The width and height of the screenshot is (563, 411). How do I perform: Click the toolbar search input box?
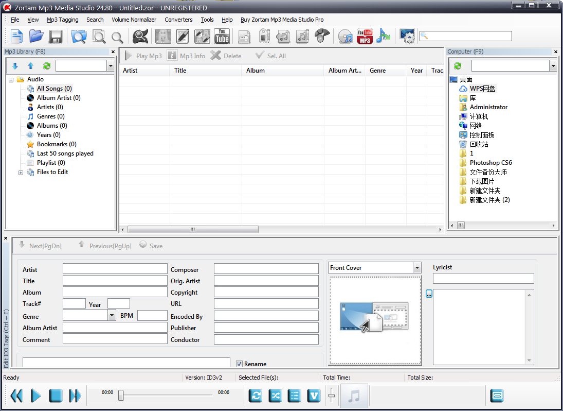(466, 36)
